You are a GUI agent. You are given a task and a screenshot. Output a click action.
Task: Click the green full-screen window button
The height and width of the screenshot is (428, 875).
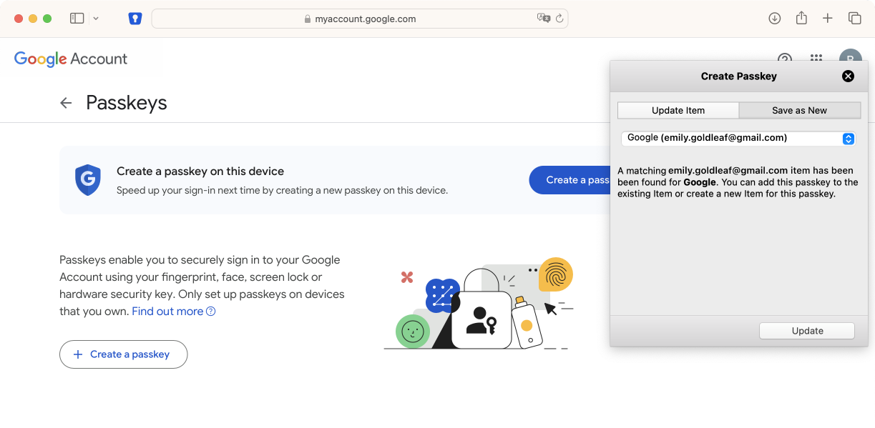tap(47, 19)
